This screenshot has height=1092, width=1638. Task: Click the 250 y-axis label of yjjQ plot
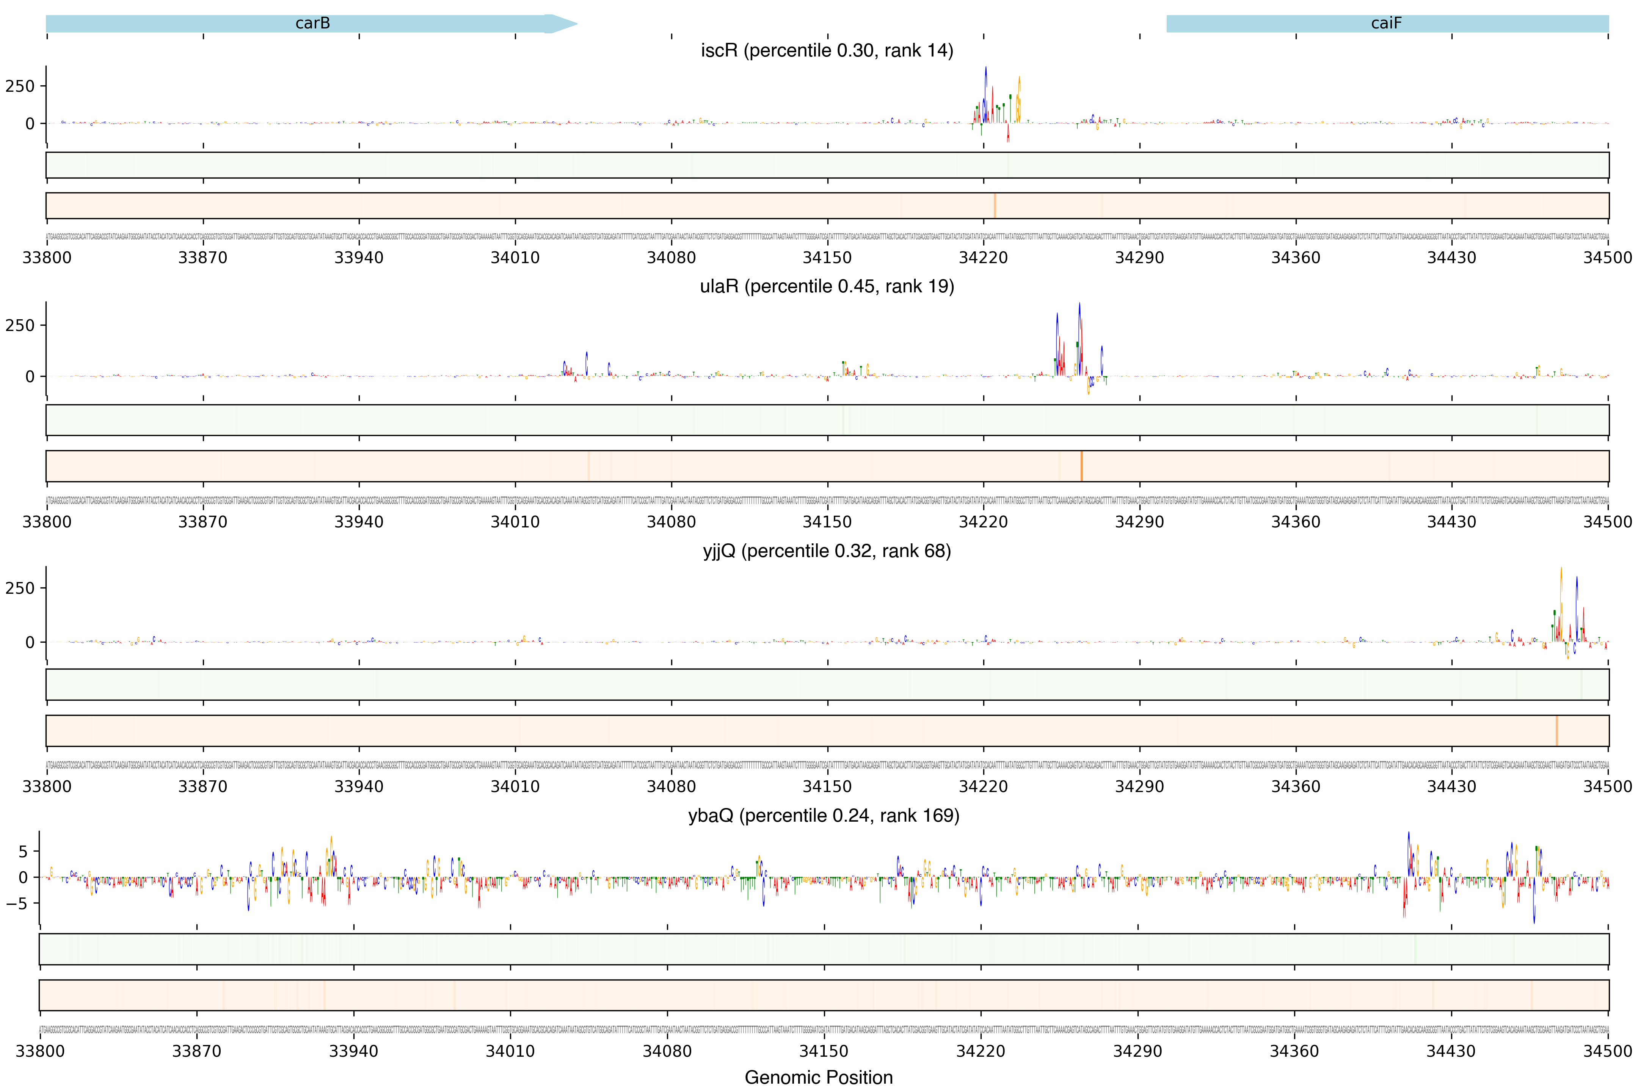[x=19, y=588]
